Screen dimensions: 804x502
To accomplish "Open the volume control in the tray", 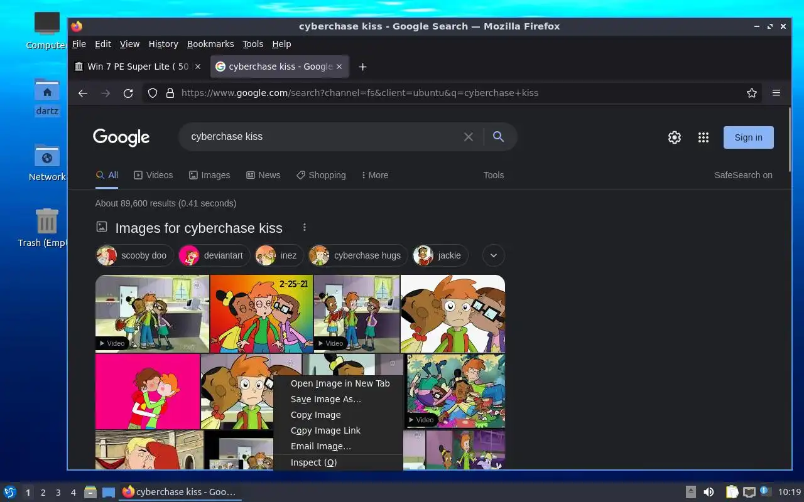I will coord(709,492).
